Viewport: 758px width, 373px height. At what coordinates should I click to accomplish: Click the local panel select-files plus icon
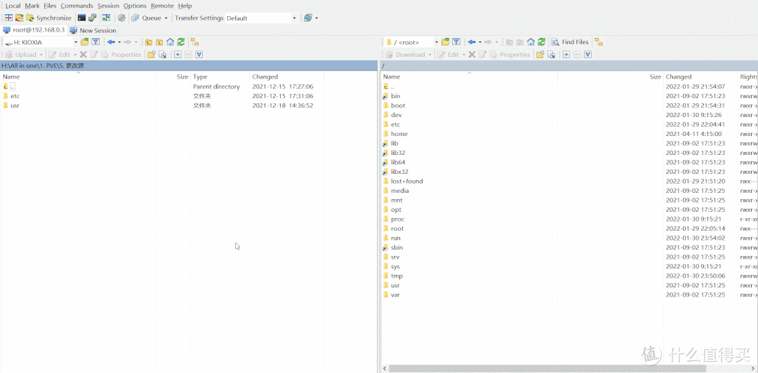[x=178, y=55]
